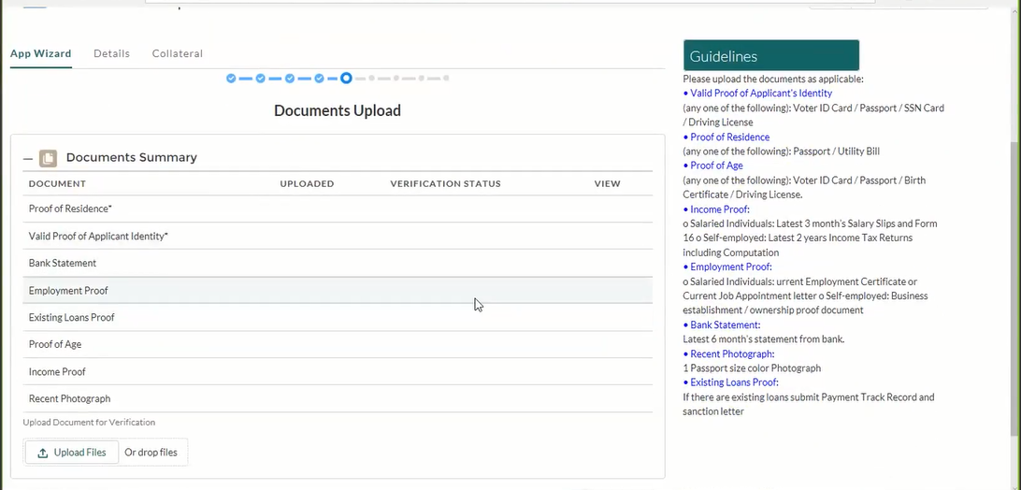Click the DOCUMENT column header

(x=57, y=183)
